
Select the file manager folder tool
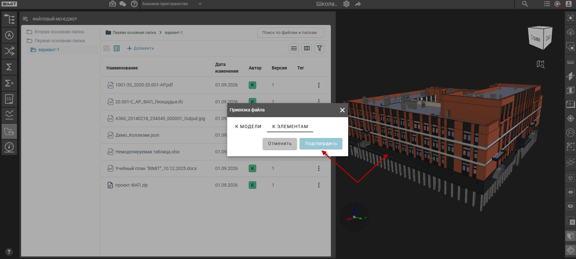[9, 131]
